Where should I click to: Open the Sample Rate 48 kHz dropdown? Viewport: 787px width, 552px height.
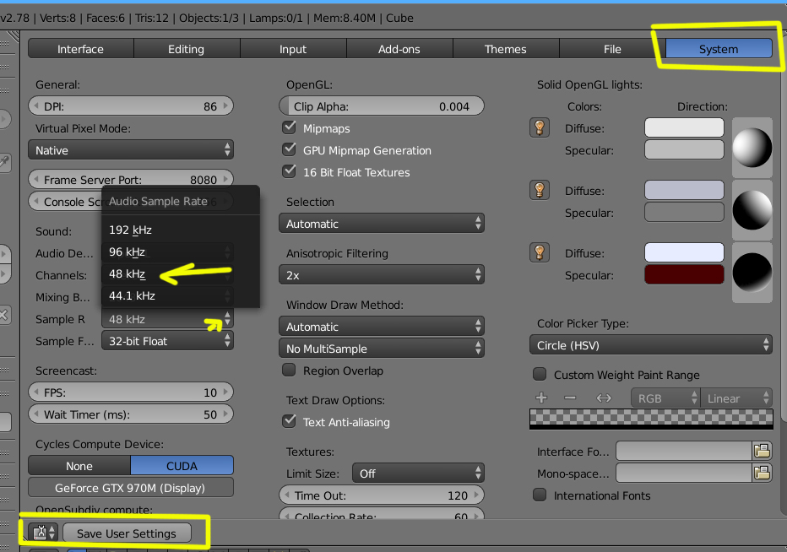167,319
